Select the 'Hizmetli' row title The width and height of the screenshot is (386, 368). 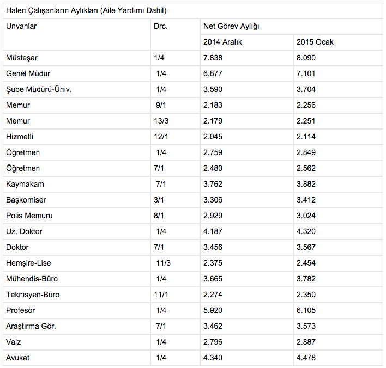coord(20,137)
